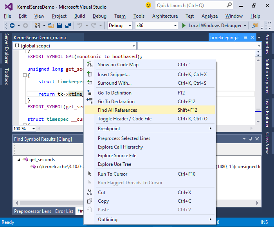Click the Insert Snippet menu icon

click(90, 74)
